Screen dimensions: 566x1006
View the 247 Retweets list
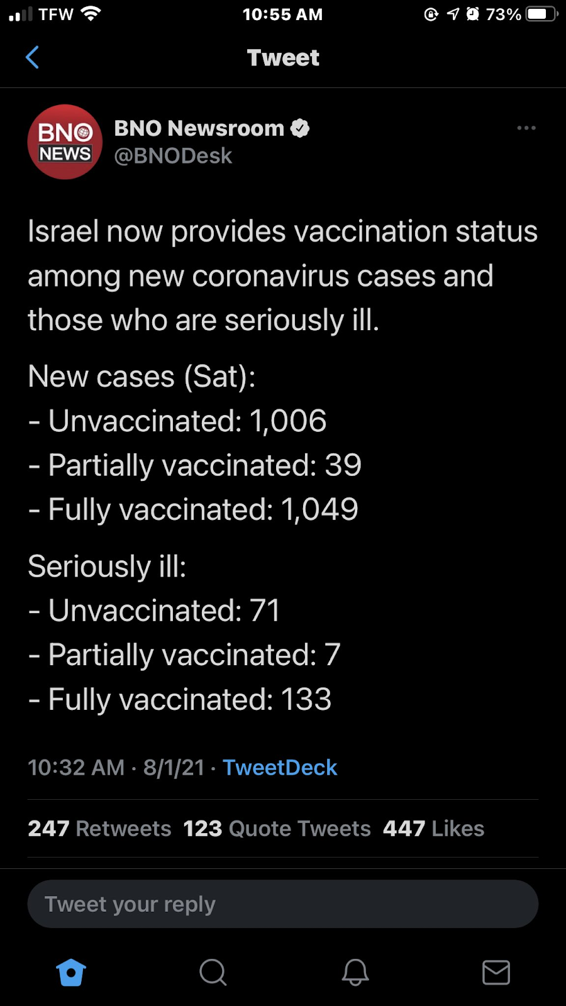(99, 829)
